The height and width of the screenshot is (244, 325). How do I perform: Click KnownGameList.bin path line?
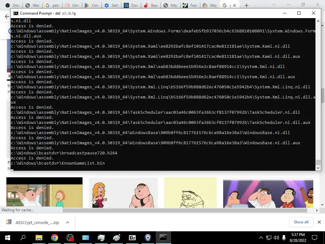tap(58, 163)
